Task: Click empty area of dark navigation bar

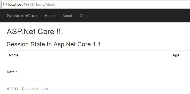Action: tap(139, 16)
